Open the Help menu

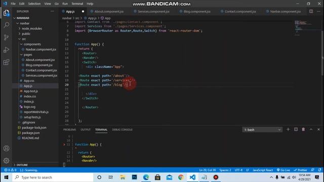(90, 4)
